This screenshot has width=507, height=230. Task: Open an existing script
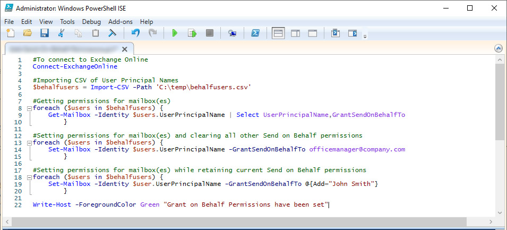tap(28, 33)
